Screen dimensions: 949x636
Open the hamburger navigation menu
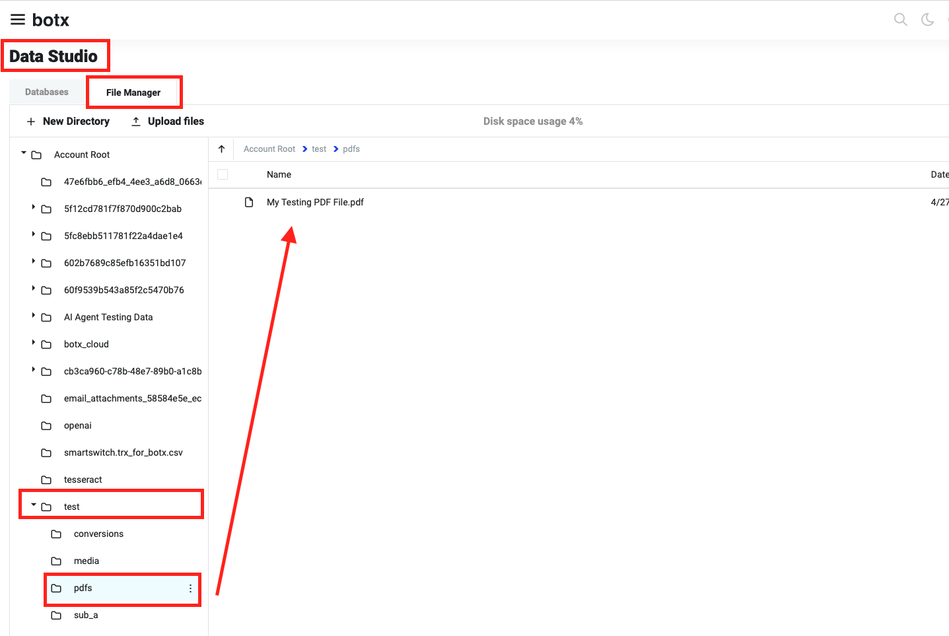pyautogui.click(x=17, y=19)
